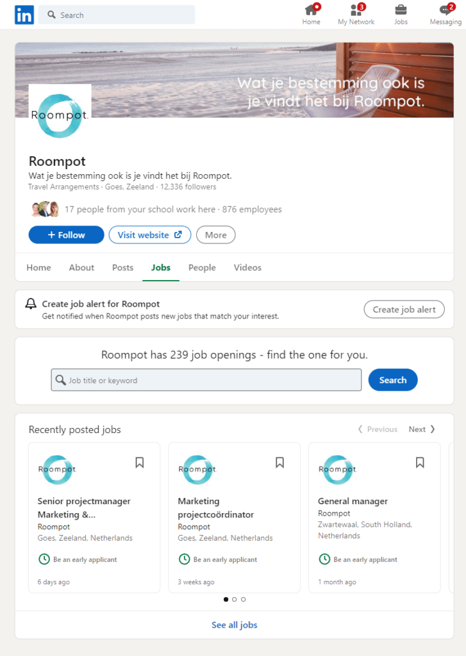
Task: Open the Messaging icon
Action: click(445, 10)
